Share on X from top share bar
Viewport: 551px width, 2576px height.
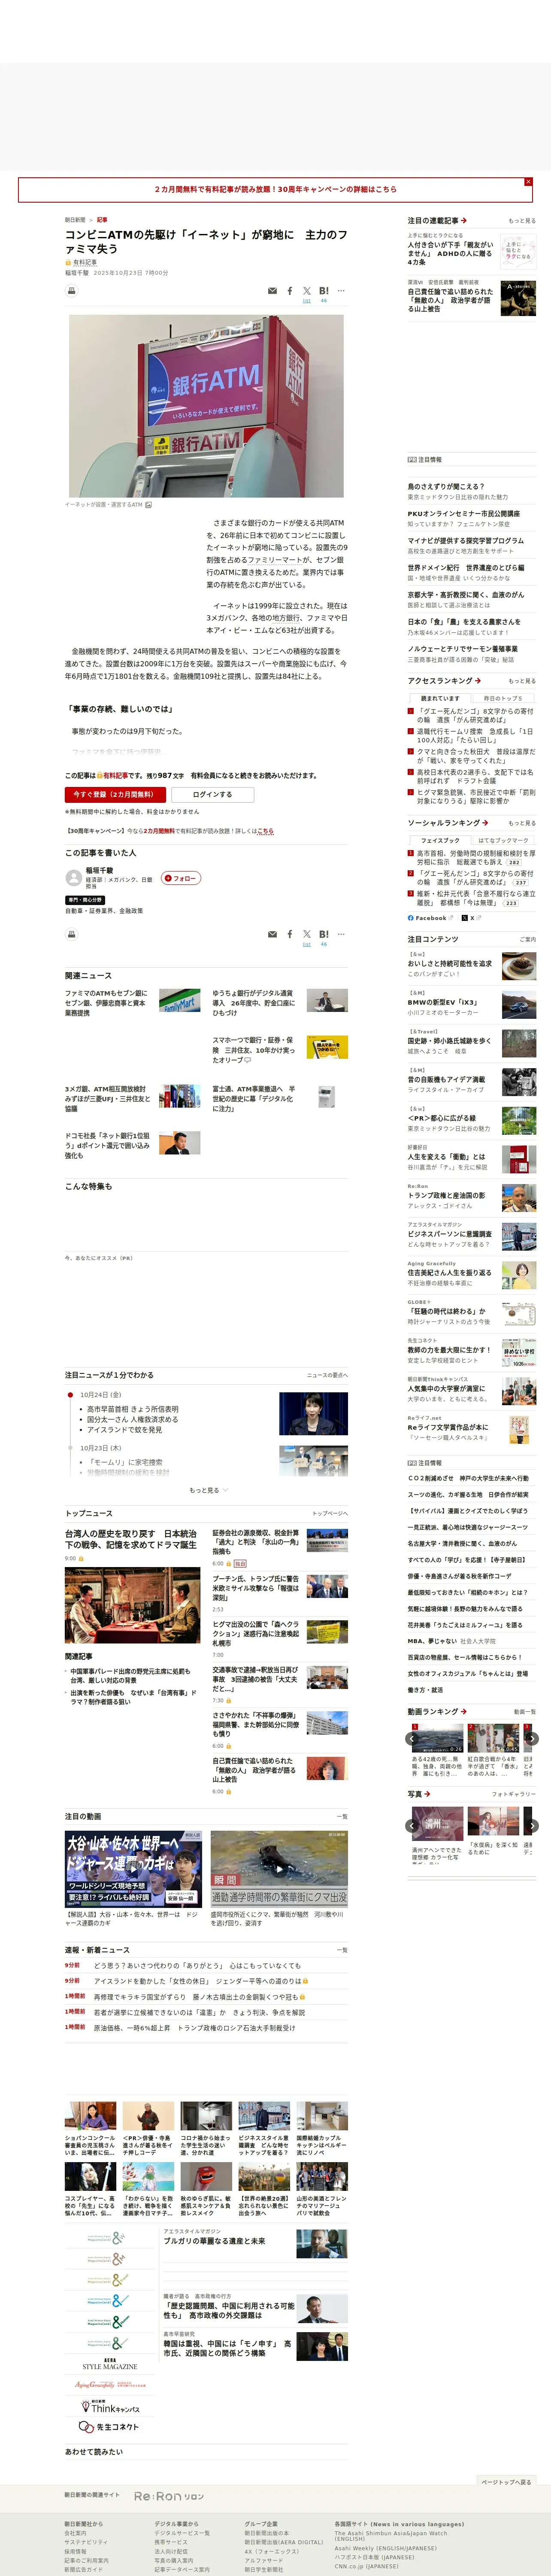coord(307,291)
